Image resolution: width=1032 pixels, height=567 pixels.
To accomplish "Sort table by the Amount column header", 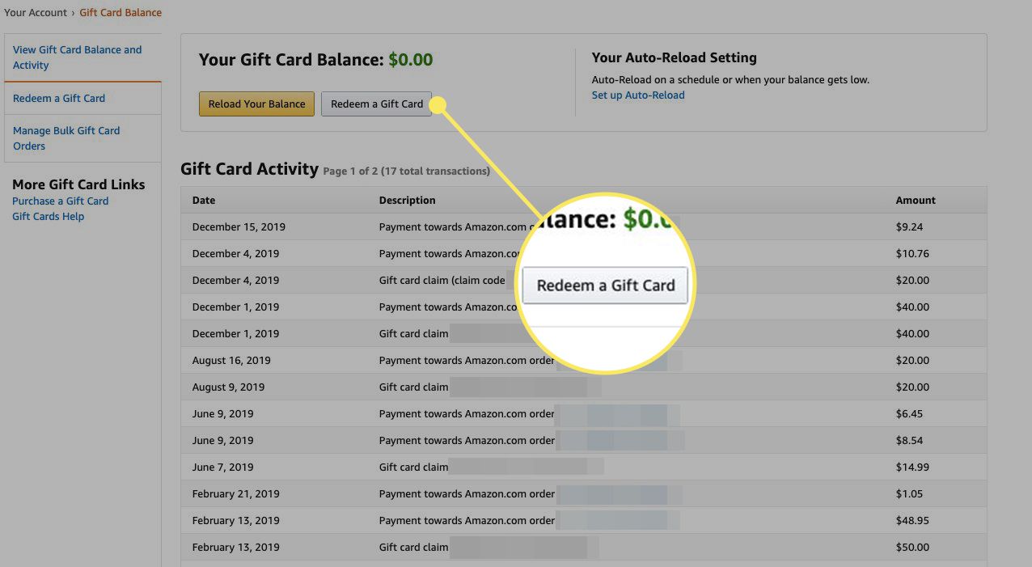I will (916, 200).
